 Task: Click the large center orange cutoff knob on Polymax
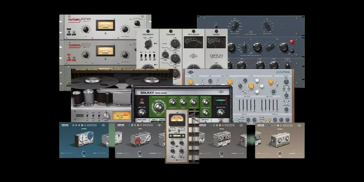pyautogui.click(x=251, y=86)
